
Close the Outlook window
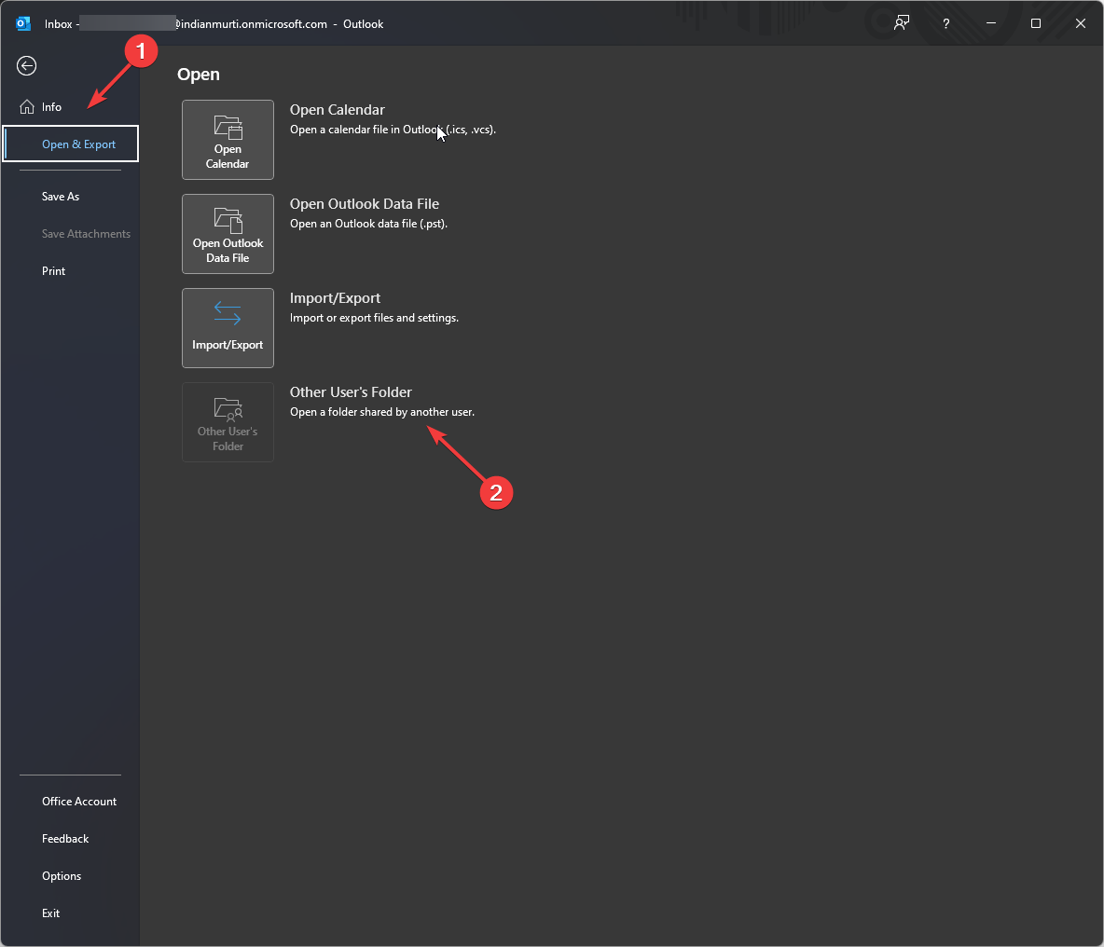tap(1081, 24)
